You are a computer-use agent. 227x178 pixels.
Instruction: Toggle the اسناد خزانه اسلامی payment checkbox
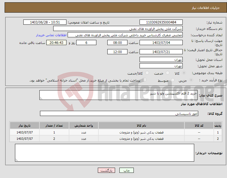click(144, 80)
